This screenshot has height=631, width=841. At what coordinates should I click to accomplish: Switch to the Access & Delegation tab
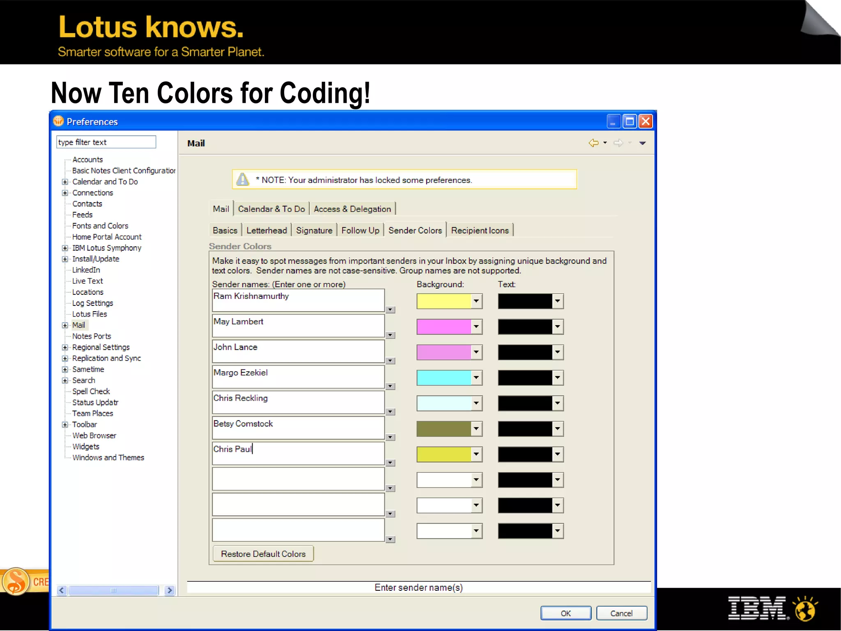click(352, 209)
